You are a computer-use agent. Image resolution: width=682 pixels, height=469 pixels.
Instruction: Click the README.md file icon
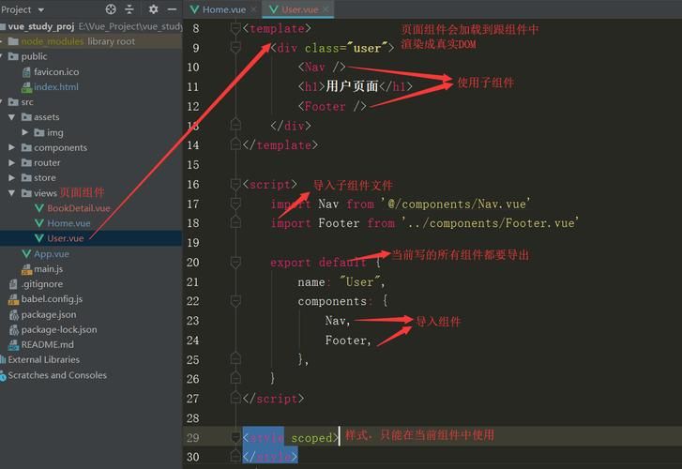(13, 345)
